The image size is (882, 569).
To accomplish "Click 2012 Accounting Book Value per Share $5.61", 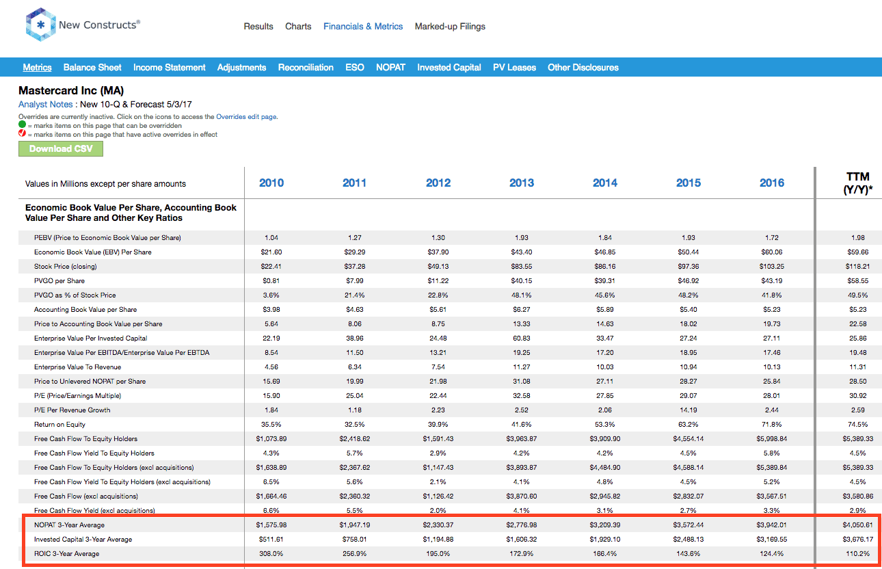I will [x=438, y=310].
